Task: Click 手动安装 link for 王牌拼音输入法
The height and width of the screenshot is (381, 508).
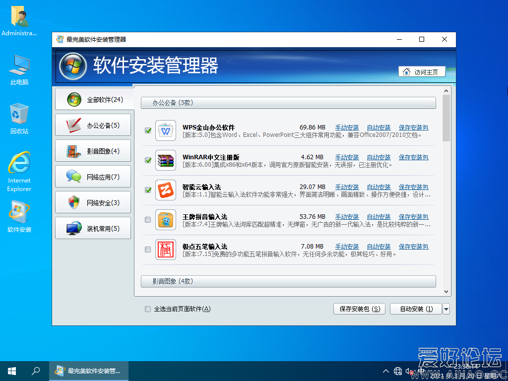Action: coord(347,217)
